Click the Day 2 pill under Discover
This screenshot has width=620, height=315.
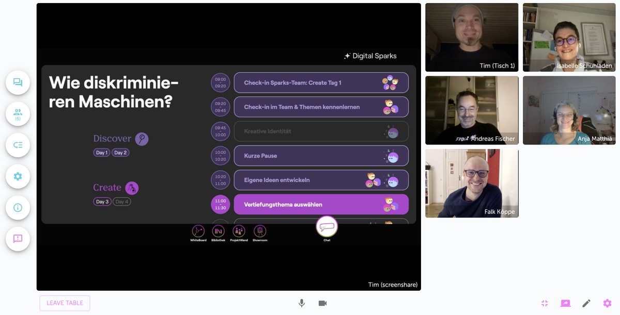pos(120,153)
